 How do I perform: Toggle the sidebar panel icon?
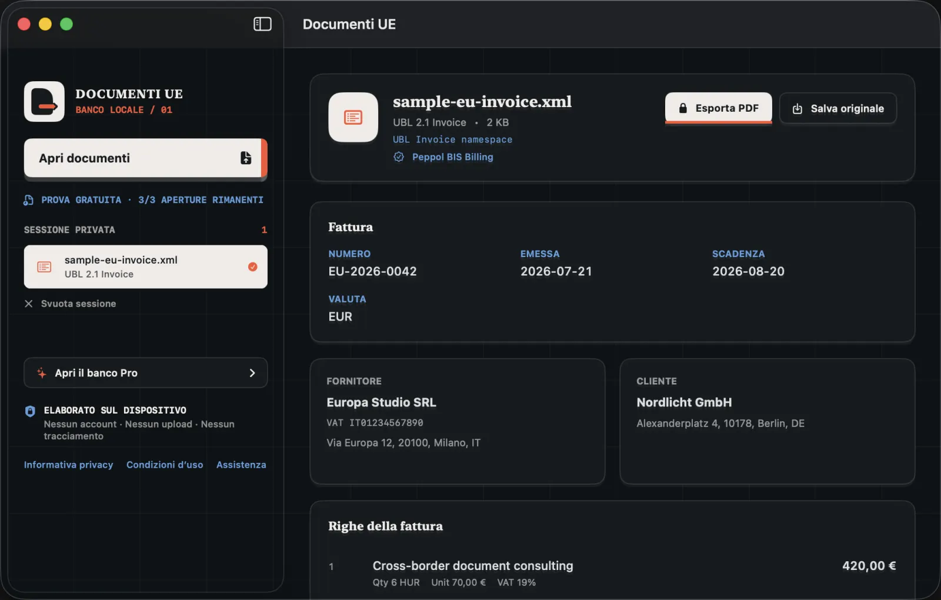[262, 24]
